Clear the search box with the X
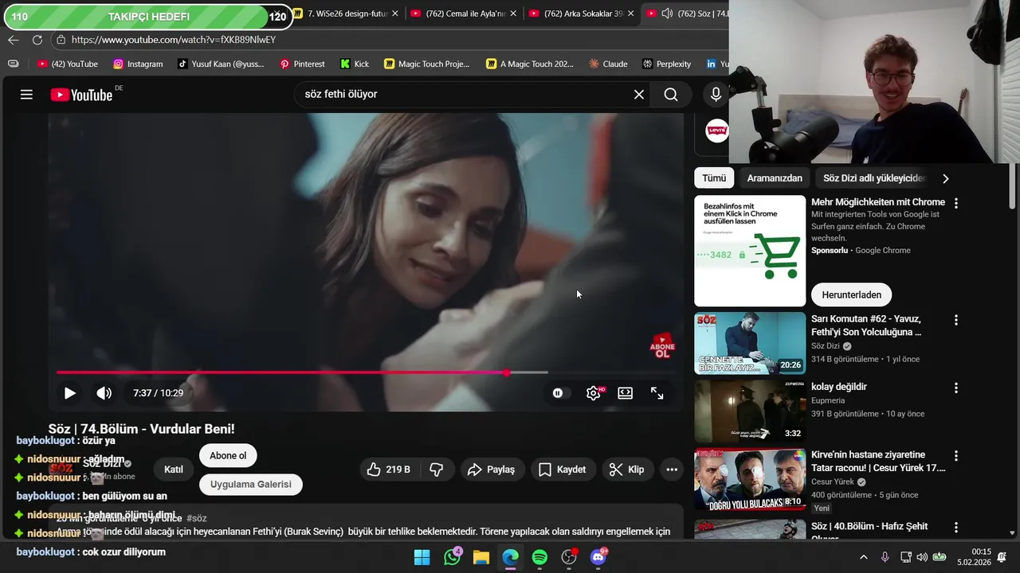 point(639,95)
